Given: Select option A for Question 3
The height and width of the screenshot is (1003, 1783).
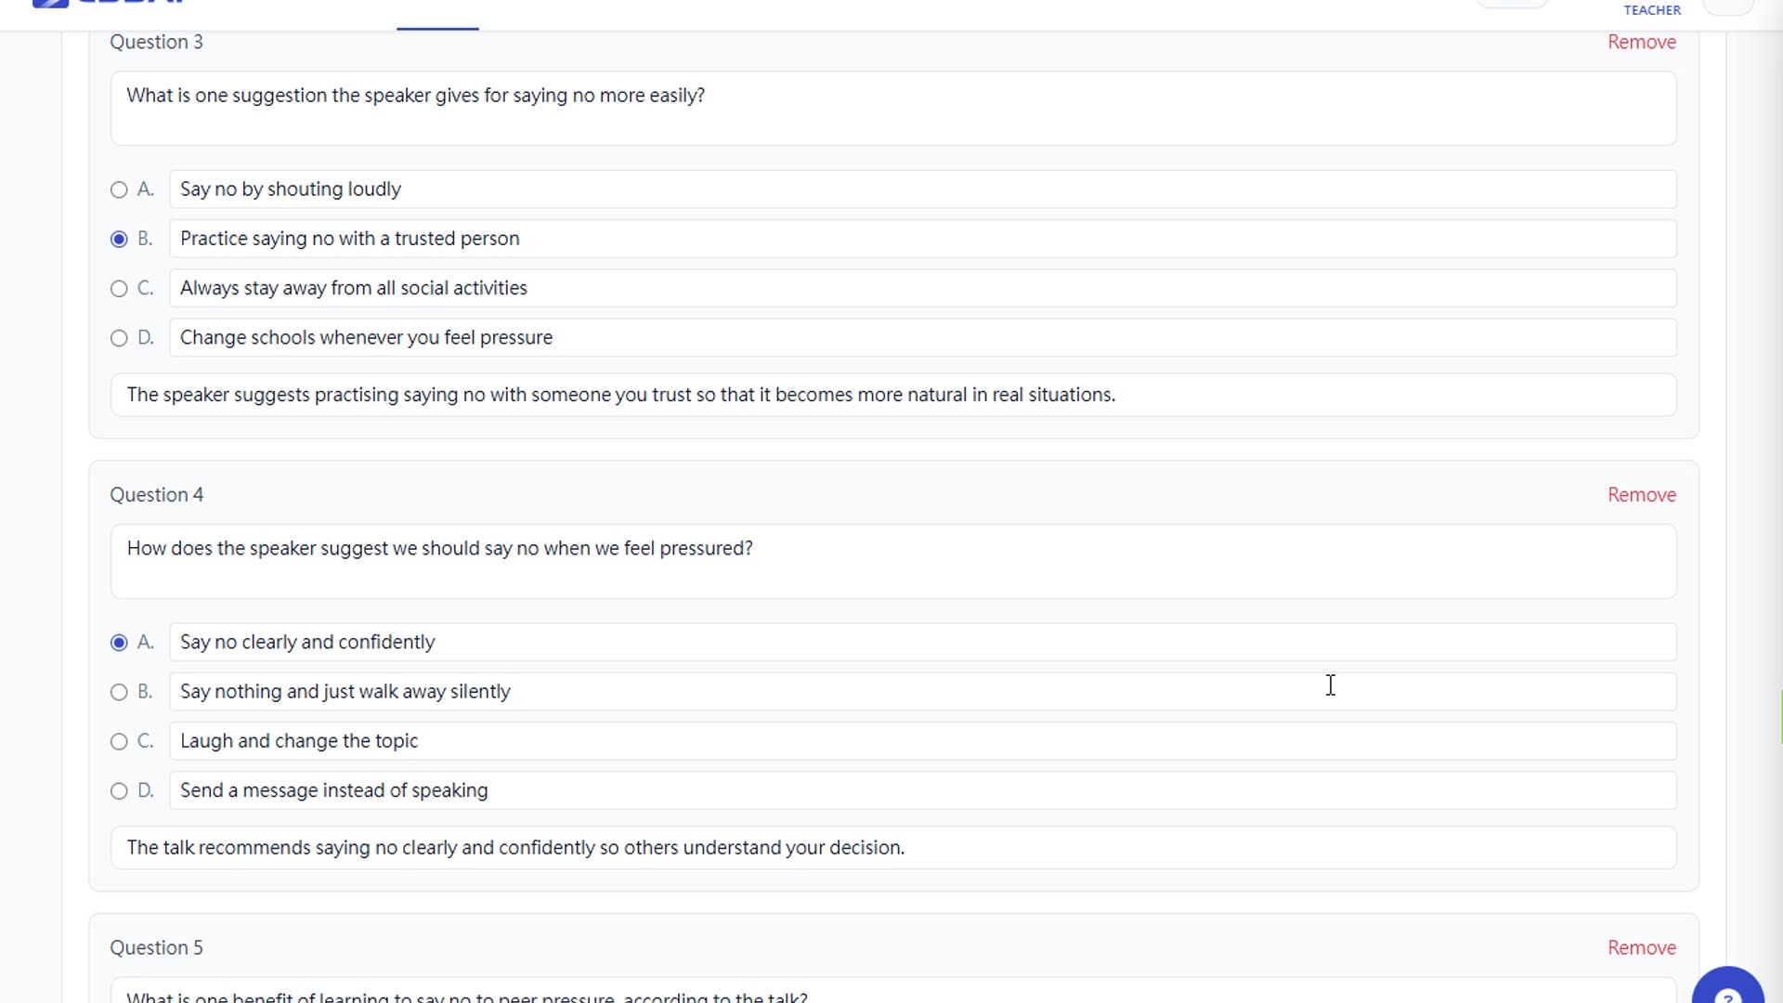Looking at the screenshot, I should pyautogui.click(x=119, y=189).
